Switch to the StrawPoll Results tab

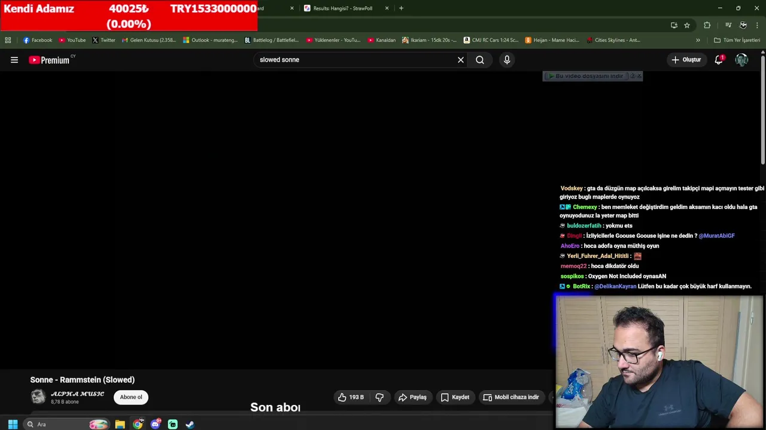pyautogui.click(x=342, y=8)
